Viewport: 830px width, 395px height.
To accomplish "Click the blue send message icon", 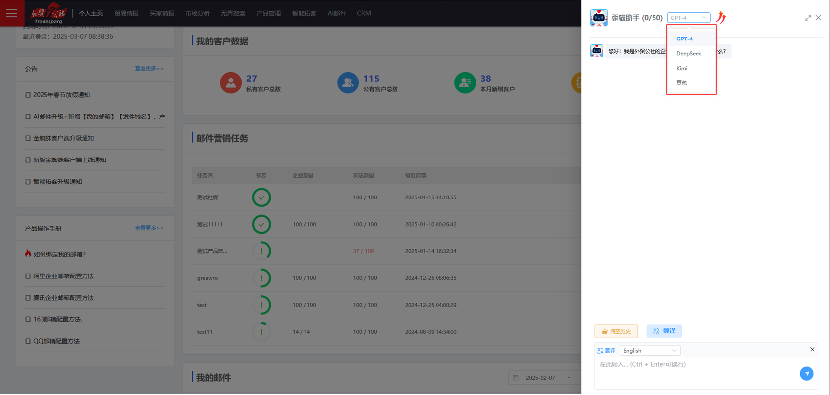I will click(x=806, y=374).
